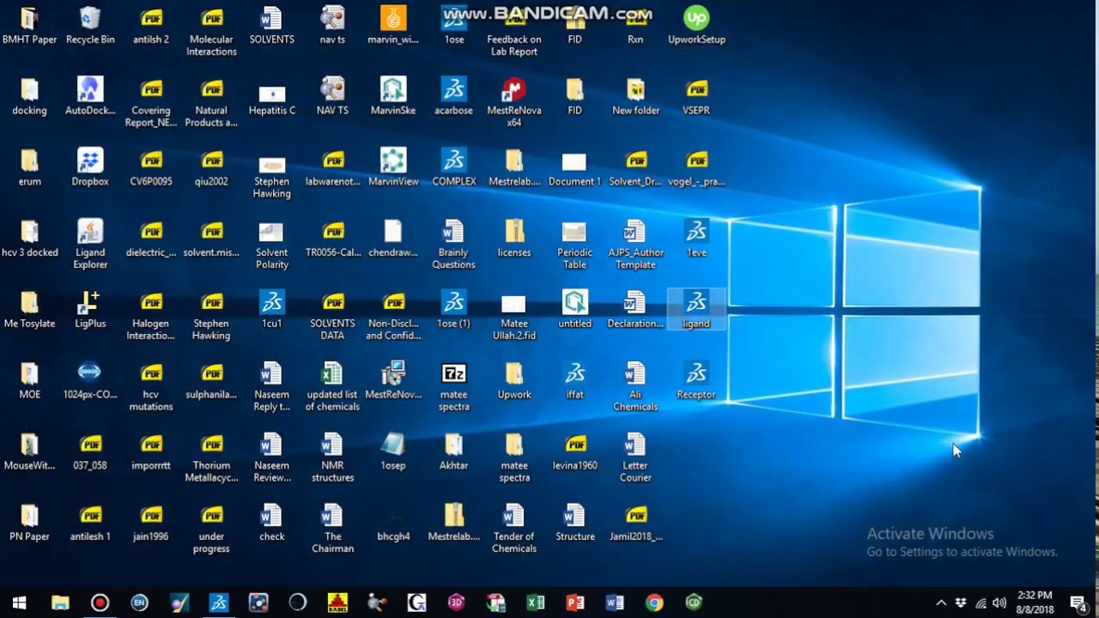Screen dimensions: 1099x618
Task: Open the acarbose Discovery Studio file
Action: (454, 97)
